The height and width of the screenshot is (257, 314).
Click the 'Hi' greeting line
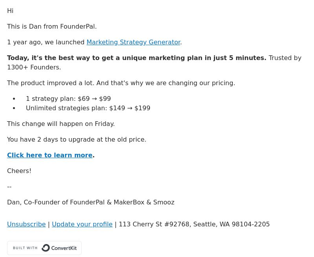click(x=10, y=11)
